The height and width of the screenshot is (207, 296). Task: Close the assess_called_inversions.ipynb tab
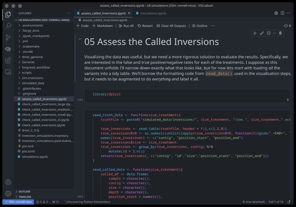tap(129, 13)
